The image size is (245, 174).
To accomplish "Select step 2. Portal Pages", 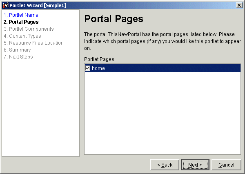I will [21, 22].
